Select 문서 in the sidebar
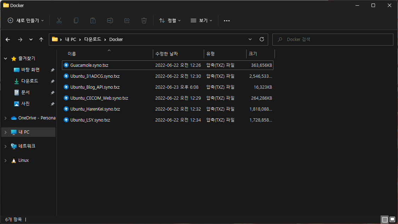The height and width of the screenshot is (224, 398). click(x=25, y=93)
